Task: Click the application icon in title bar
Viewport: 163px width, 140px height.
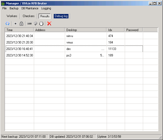Action: pos(3,3)
